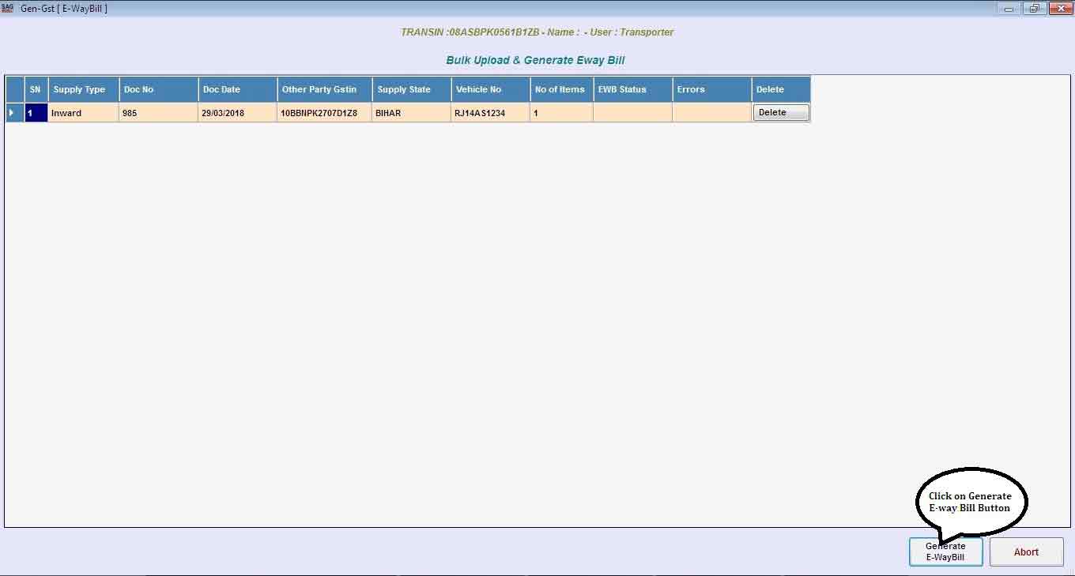
Task: Restore down the E-WayBill window
Action: (1034, 9)
